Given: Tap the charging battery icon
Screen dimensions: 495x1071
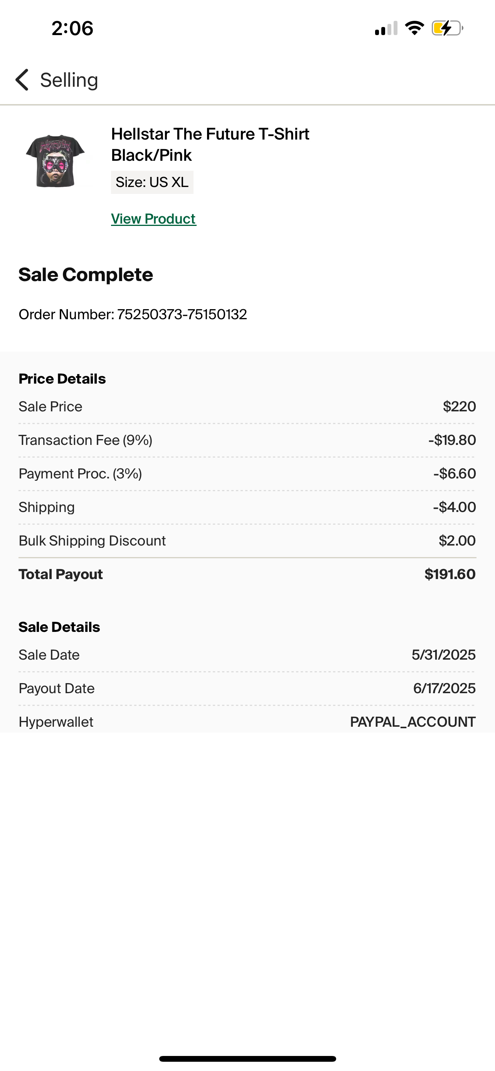Looking at the screenshot, I should pos(447,28).
